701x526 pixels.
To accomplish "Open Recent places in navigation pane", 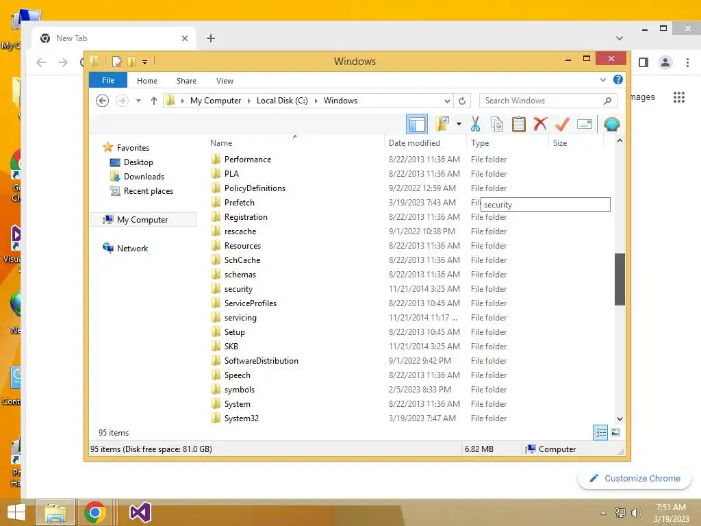I will 149,191.
